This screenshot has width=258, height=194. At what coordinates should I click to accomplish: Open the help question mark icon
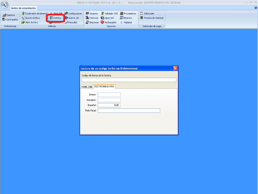point(255,8)
